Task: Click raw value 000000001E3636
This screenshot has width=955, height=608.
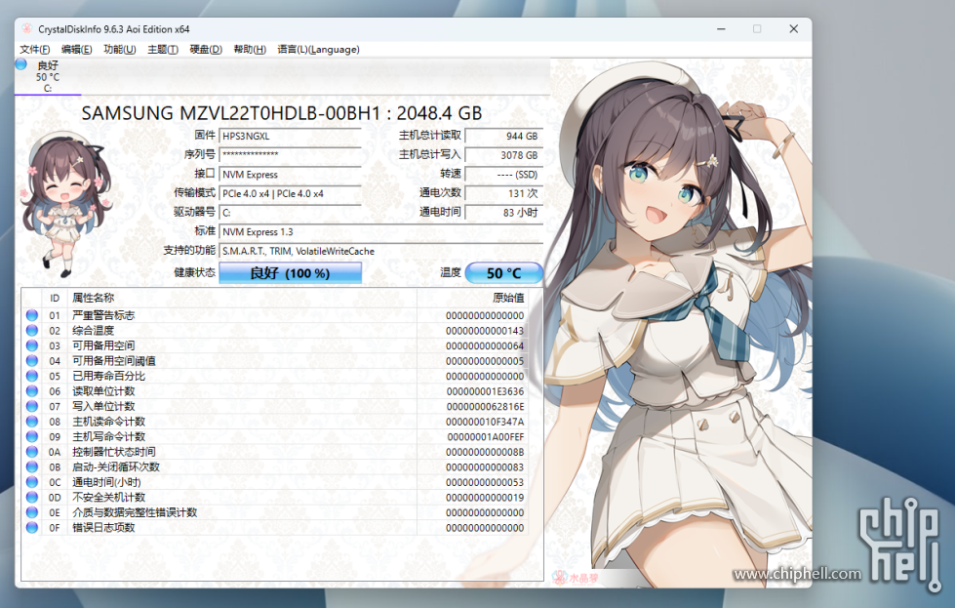Action: click(485, 391)
